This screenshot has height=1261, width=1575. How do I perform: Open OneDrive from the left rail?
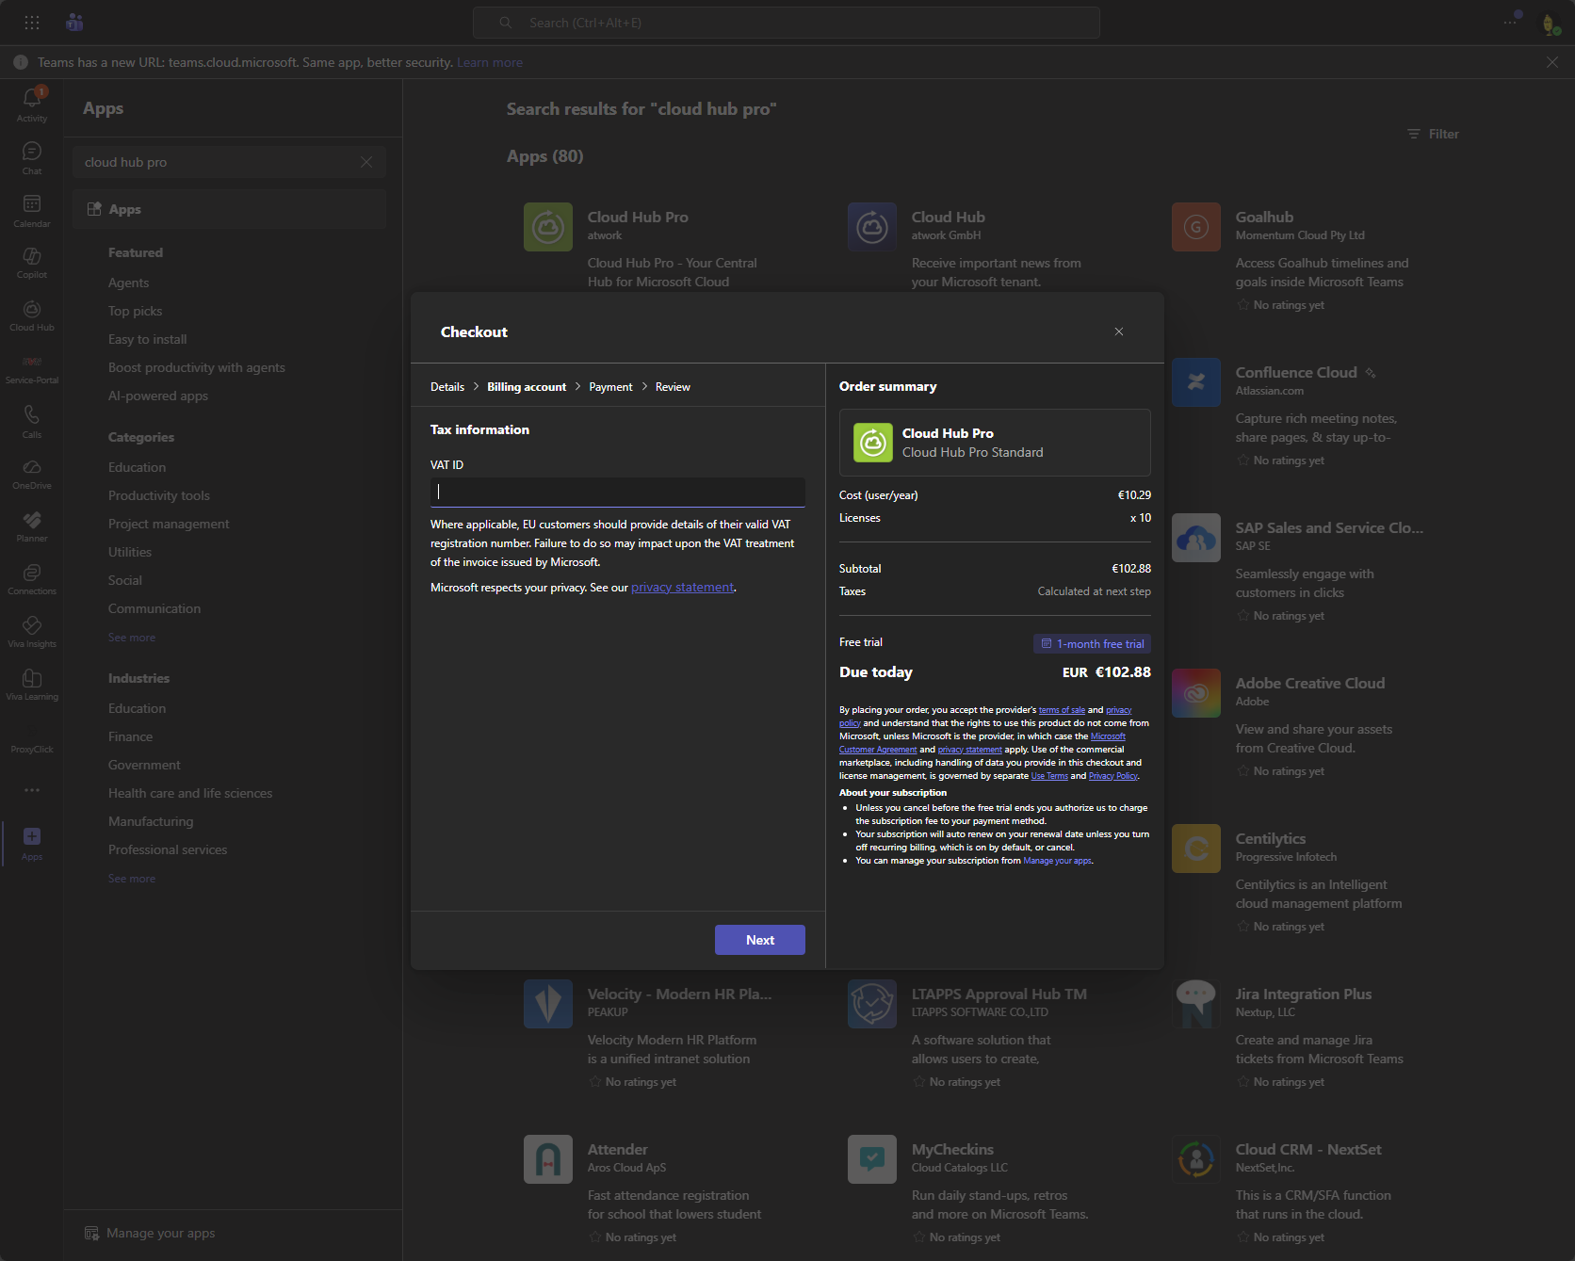32,474
